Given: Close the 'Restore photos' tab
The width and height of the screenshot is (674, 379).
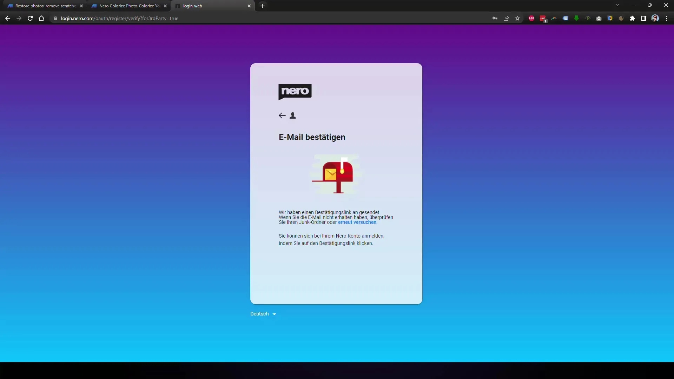Looking at the screenshot, I should point(81,6).
